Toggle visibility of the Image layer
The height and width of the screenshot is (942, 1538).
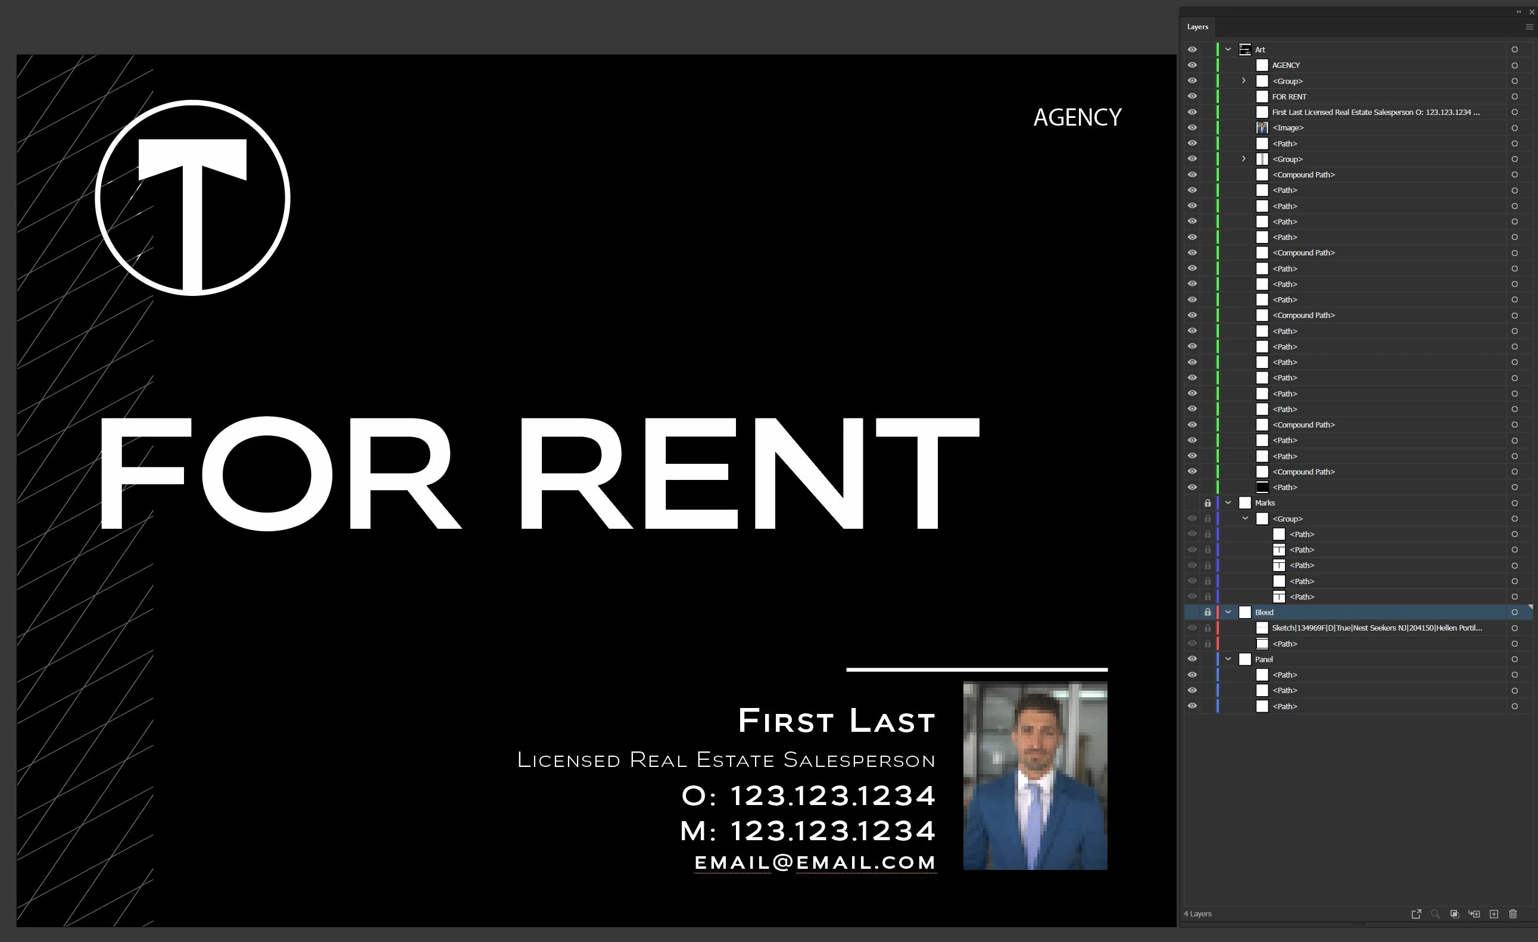(x=1191, y=127)
